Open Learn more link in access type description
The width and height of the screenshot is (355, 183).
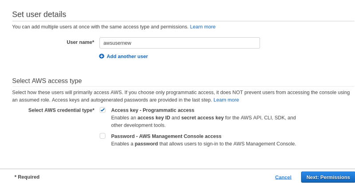point(226,100)
